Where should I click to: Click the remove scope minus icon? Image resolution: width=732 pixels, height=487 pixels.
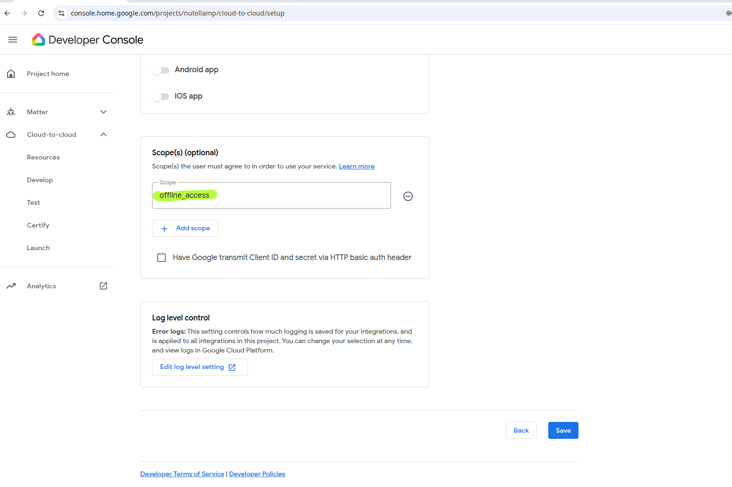408,196
